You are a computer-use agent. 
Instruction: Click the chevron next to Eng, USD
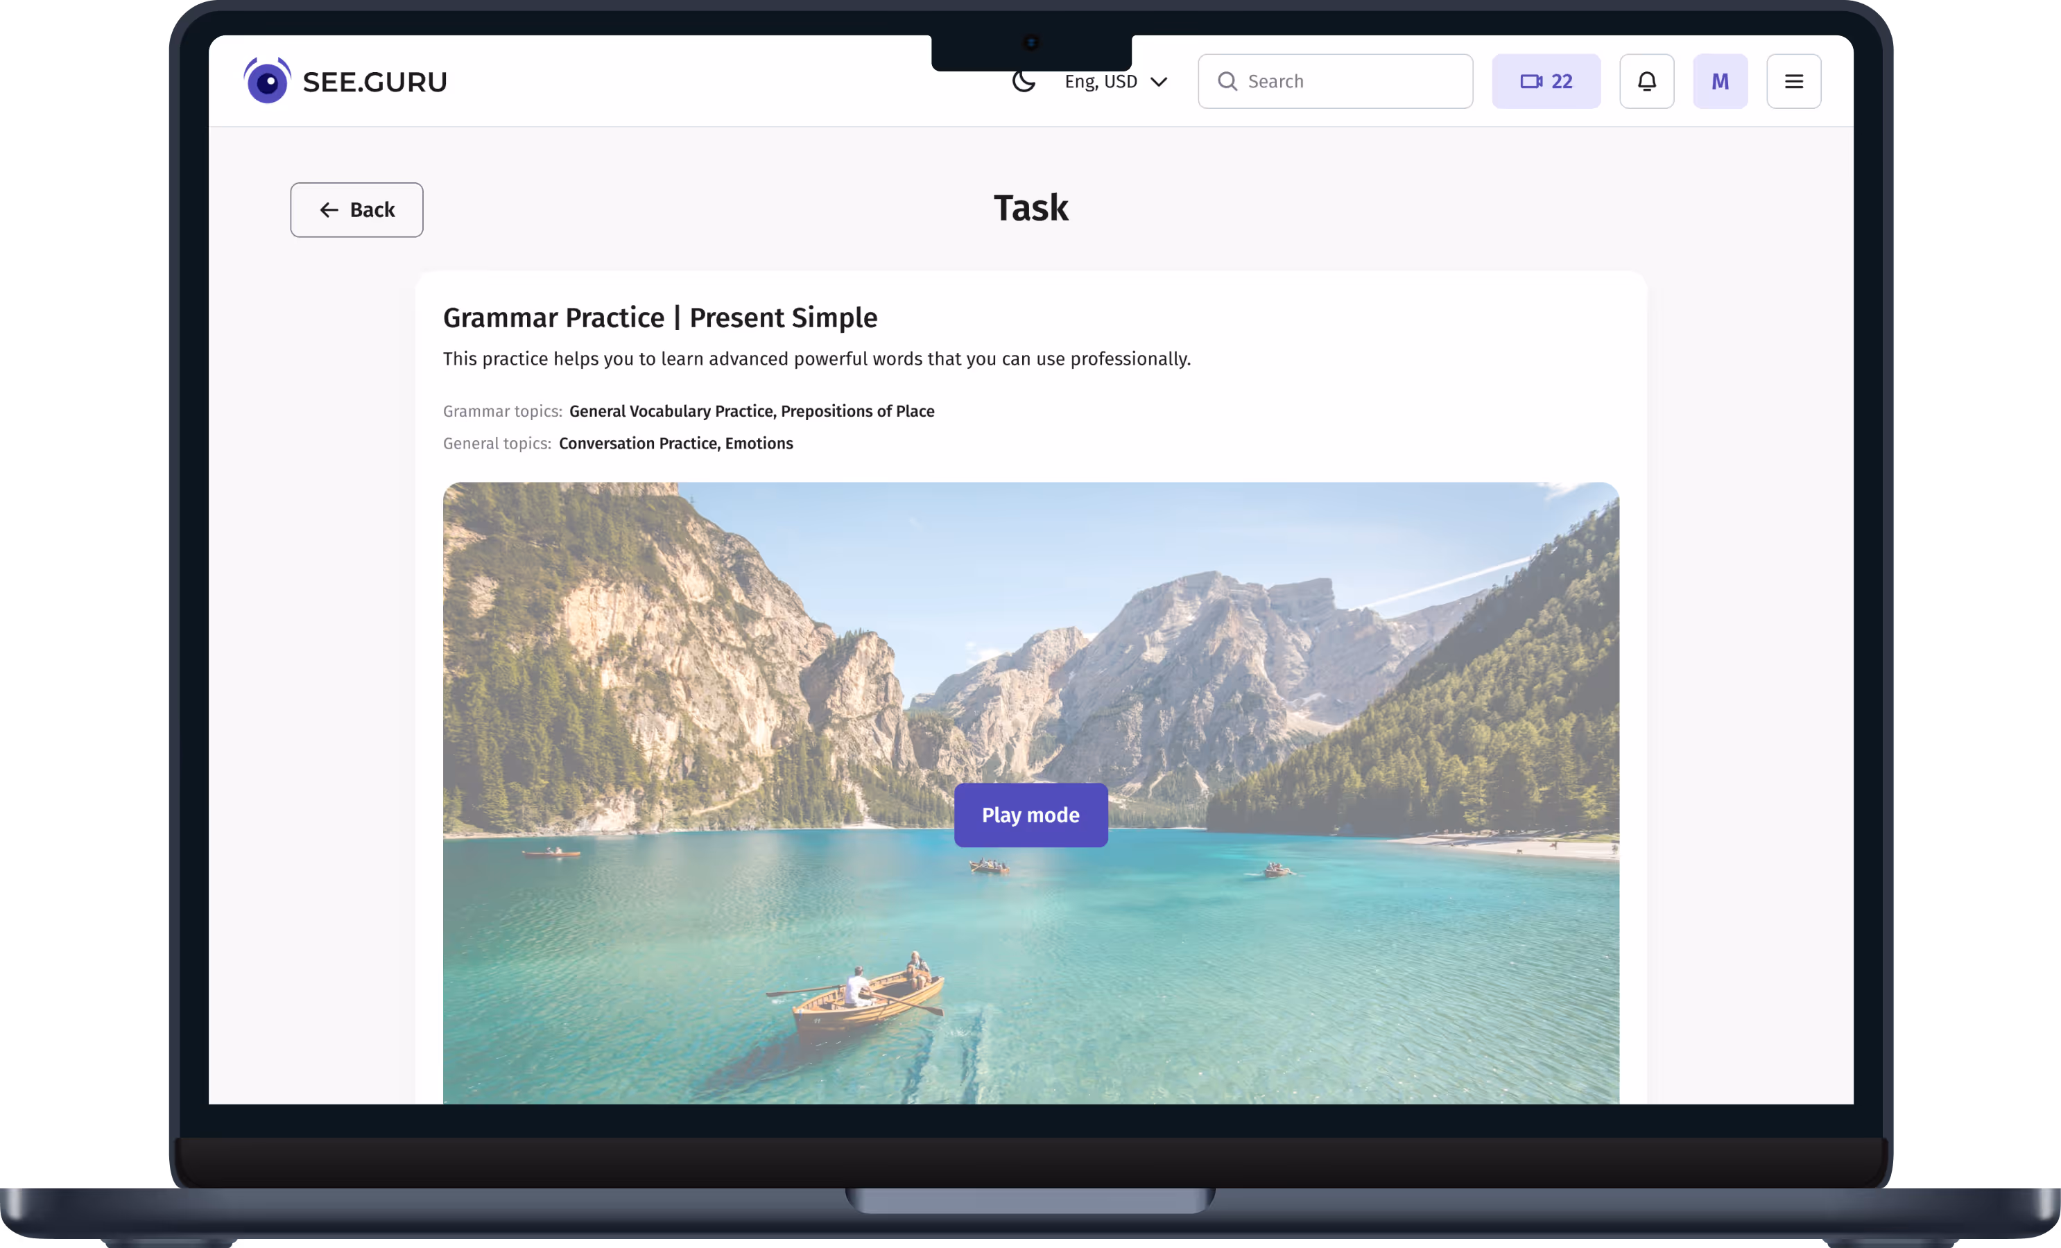point(1159,82)
